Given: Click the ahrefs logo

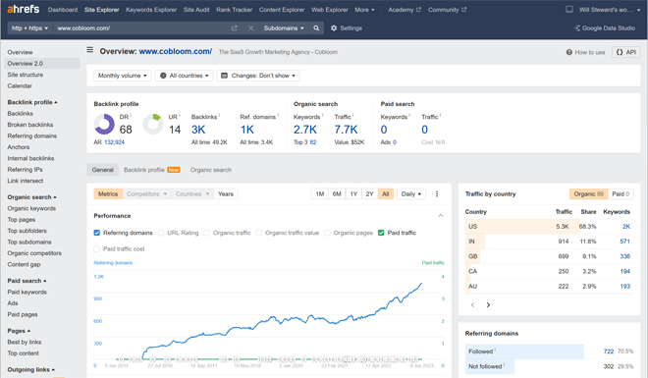Looking at the screenshot, I should [24, 9].
